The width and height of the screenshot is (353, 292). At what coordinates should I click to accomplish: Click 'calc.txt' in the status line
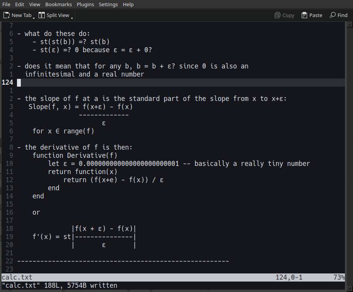[x=17, y=277]
